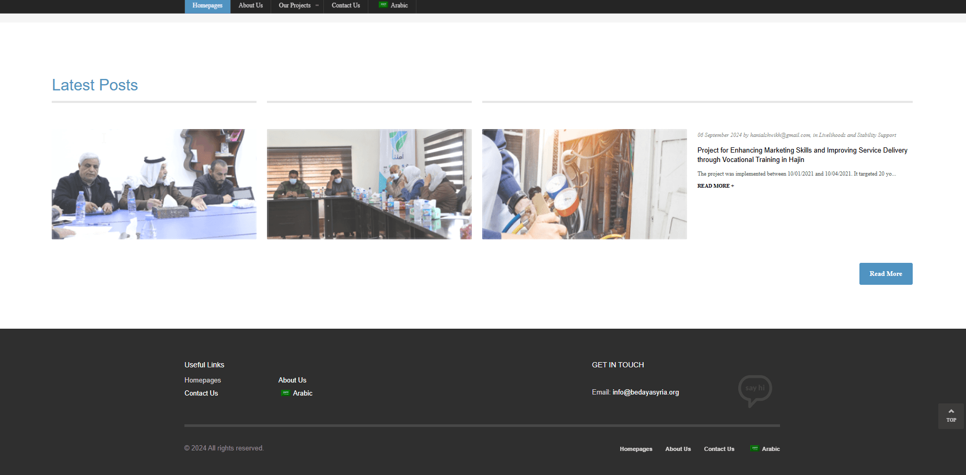Open Contact Us in footer bottom menu
Viewport: 966px width, 475px height.
click(719, 449)
